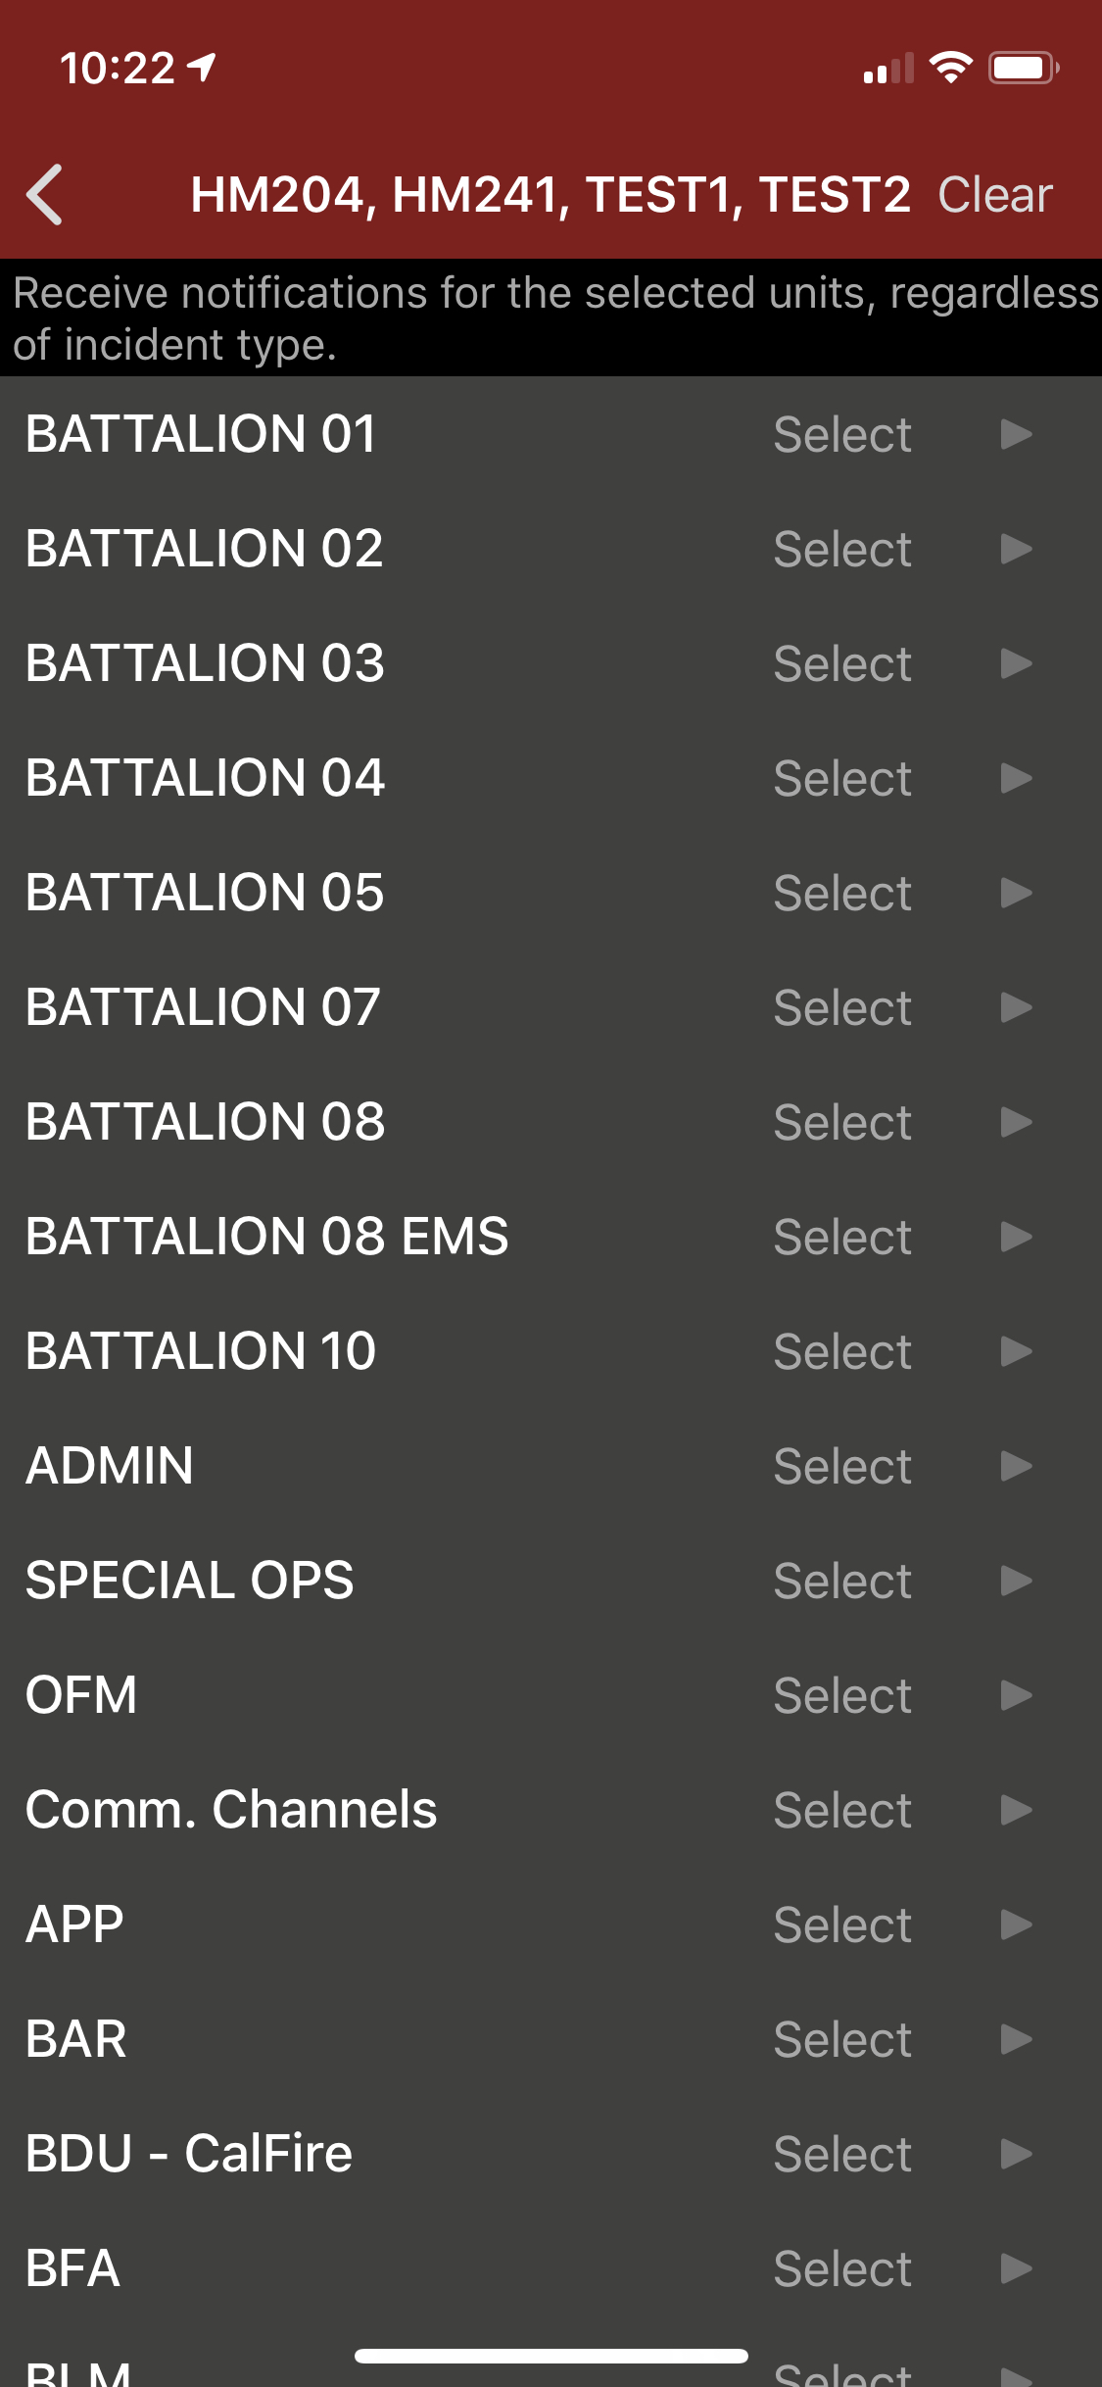Tap the location arrow beside the time
The image size is (1102, 2387).
coord(203,68)
